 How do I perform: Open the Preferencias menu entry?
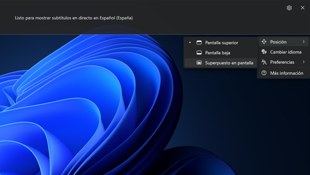pyautogui.click(x=283, y=62)
